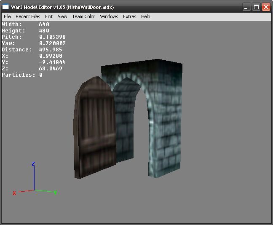Screen dimensions: 273x225
Task: Click the green Y axis label
Action: [55, 193]
